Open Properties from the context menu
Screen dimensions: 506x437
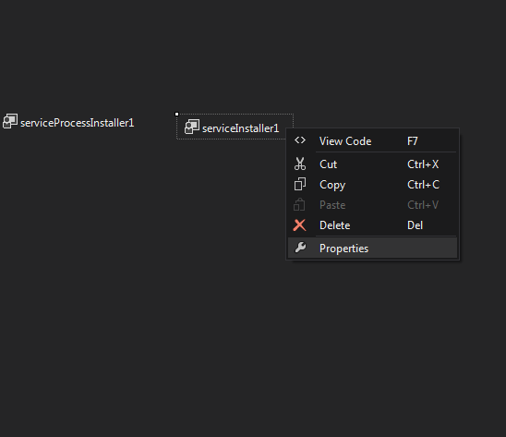coord(372,248)
